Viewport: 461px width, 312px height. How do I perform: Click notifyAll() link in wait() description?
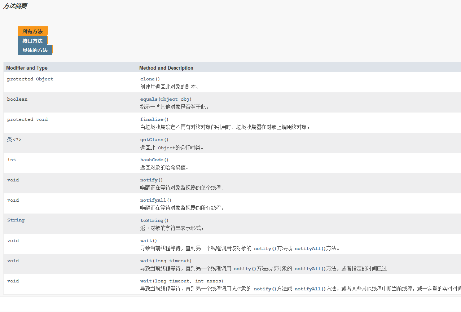click(x=310, y=249)
